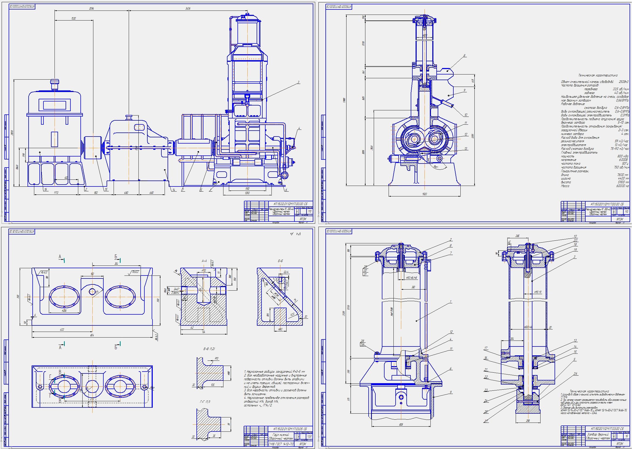632x449 pixels.
Task: Click the 'Груз нижний' title block name
Action: [281, 435]
